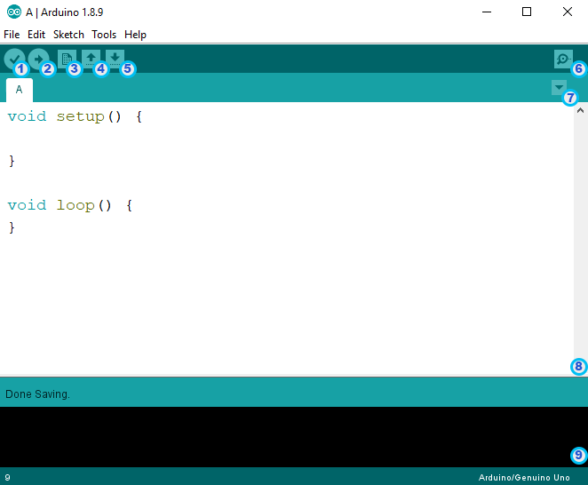Upload the sketch with the arrow icon

click(x=38, y=60)
